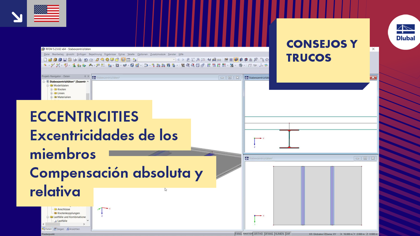Open the Optionen menu
Image resolution: width=420 pixels, height=236 pixels.
pyautogui.click(x=142, y=54)
